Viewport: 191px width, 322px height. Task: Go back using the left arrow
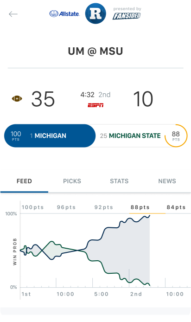(x=13, y=14)
